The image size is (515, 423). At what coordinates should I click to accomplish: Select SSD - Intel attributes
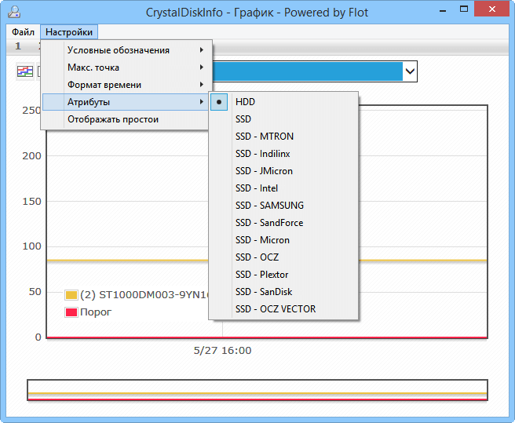283,188
